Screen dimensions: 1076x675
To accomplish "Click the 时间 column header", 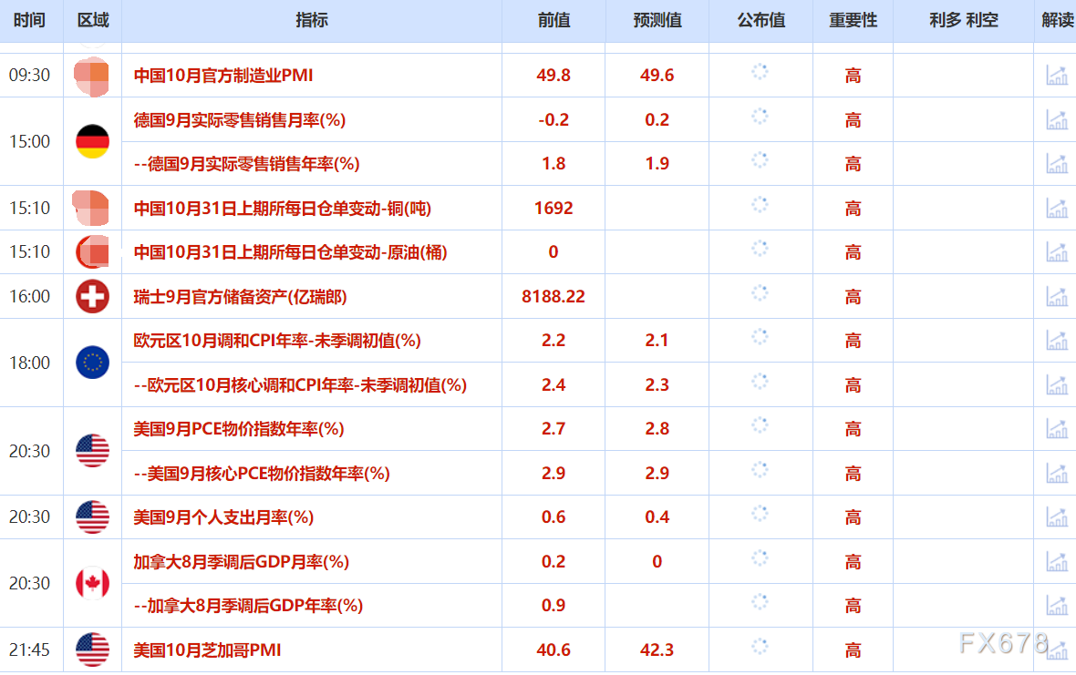I will click(30, 20).
